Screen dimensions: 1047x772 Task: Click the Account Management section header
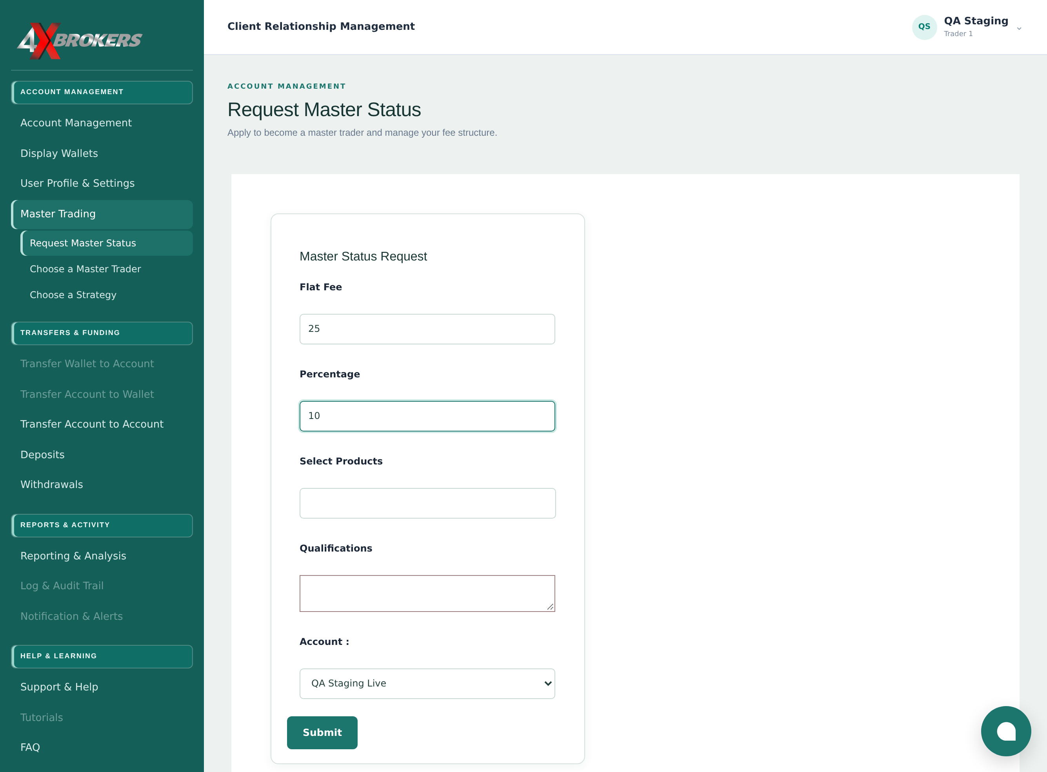(102, 92)
